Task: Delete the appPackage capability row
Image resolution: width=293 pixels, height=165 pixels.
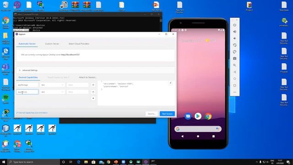Action: pos(93,85)
